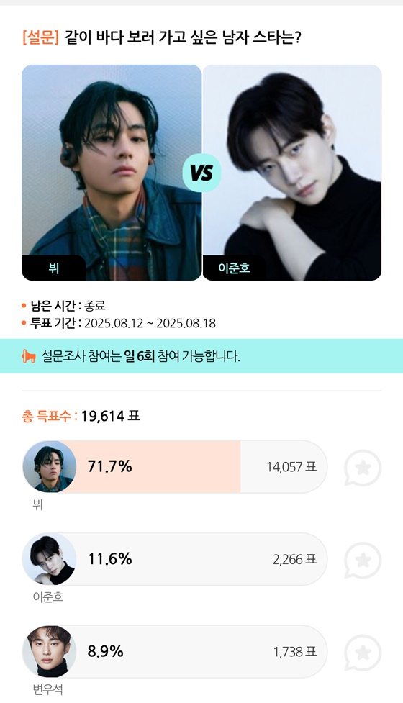Click the [설문] tag in the poll title
403x703 pixels.
coord(40,37)
